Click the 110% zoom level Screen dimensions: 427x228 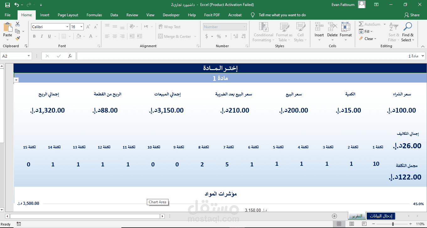click(420, 224)
